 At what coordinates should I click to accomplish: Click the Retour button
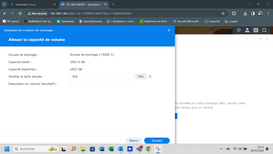point(134,140)
